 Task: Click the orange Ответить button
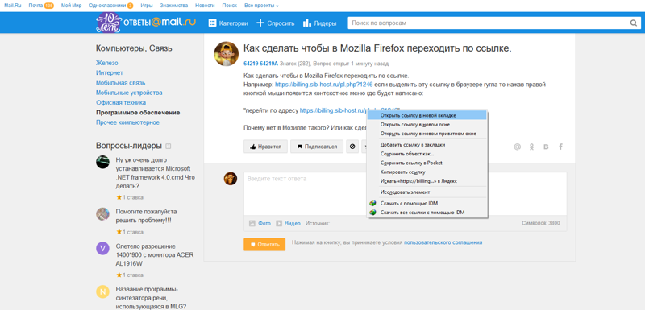[x=264, y=244]
